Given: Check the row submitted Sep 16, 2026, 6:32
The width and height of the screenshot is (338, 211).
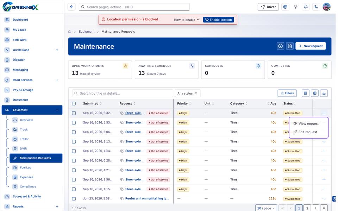Looking at the screenshot, I should pyautogui.click(x=74, y=113).
